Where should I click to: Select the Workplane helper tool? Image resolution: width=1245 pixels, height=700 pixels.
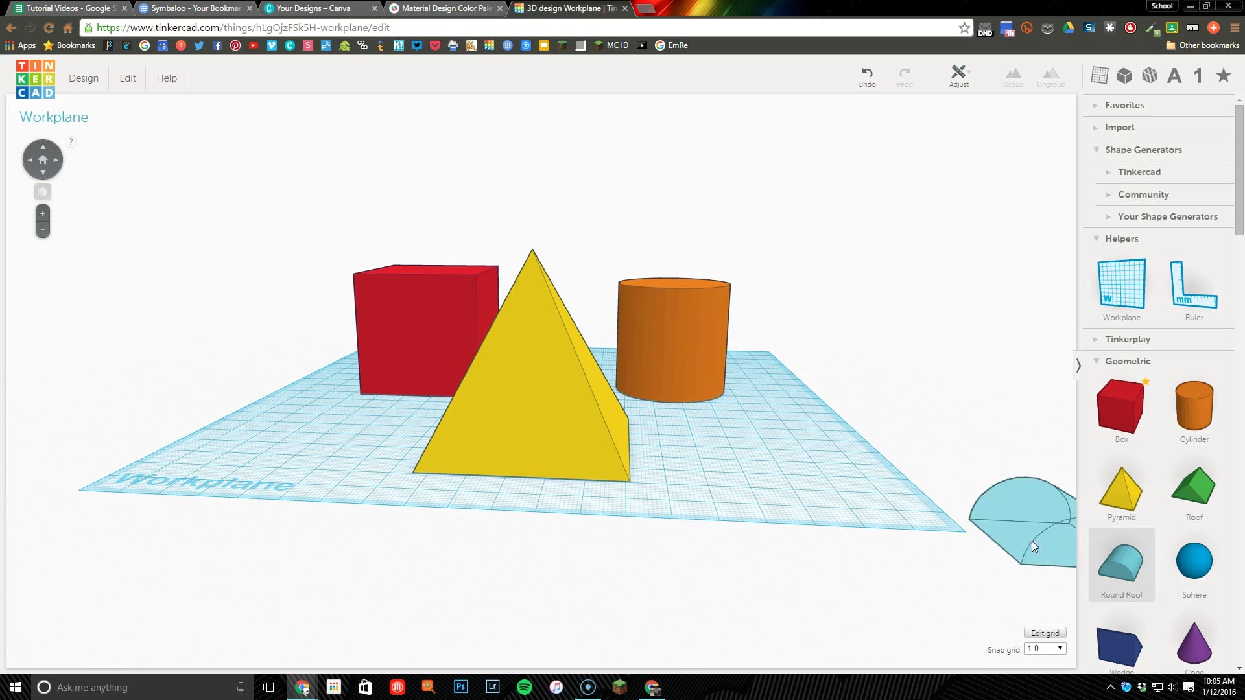1121,284
